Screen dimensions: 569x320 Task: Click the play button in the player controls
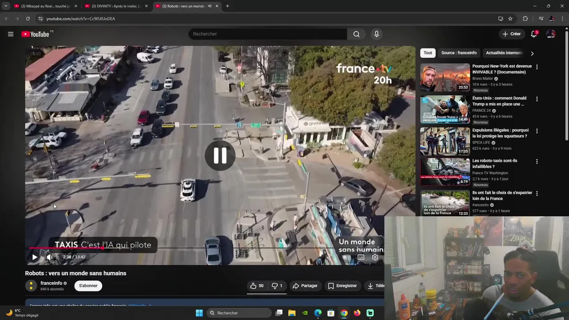(x=35, y=257)
